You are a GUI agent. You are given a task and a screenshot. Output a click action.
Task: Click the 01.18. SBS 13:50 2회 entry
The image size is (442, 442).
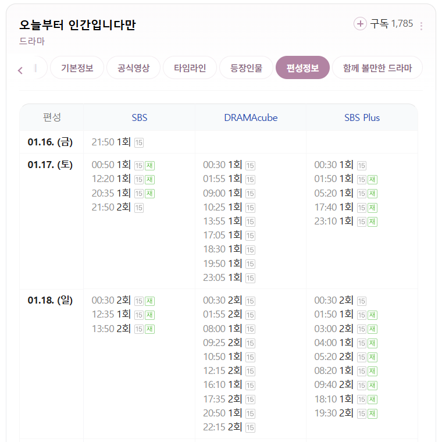pyautogui.click(x=111, y=329)
